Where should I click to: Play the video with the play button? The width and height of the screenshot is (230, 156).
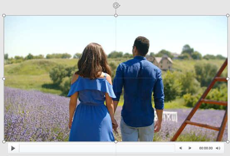pos(13,148)
